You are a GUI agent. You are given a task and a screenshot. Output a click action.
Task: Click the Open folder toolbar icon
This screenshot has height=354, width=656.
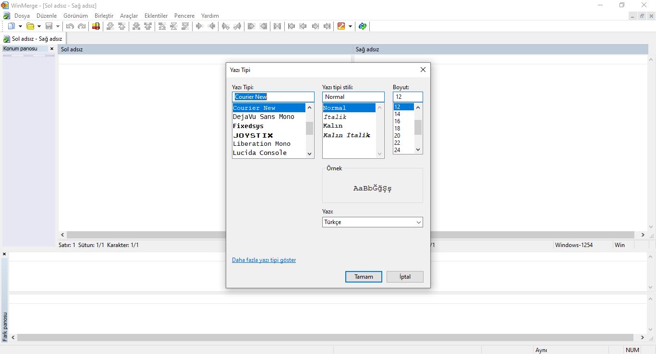coord(30,26)
